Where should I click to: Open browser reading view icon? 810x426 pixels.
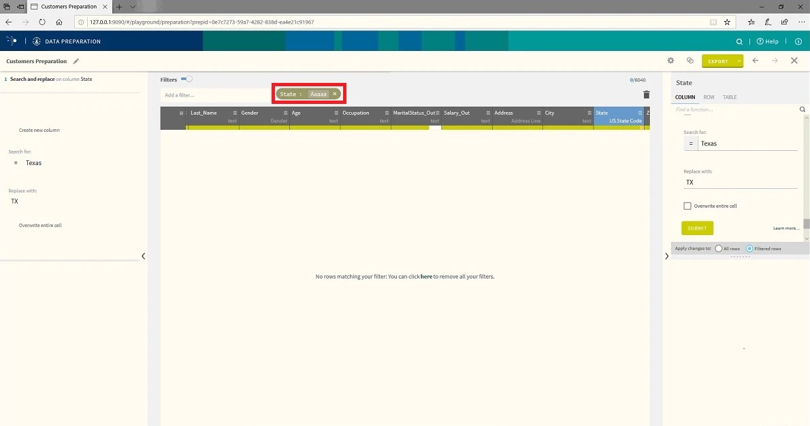point(713,22)
